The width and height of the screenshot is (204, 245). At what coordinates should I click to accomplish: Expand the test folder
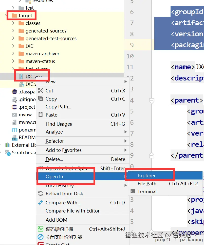(x=13, y=8)
